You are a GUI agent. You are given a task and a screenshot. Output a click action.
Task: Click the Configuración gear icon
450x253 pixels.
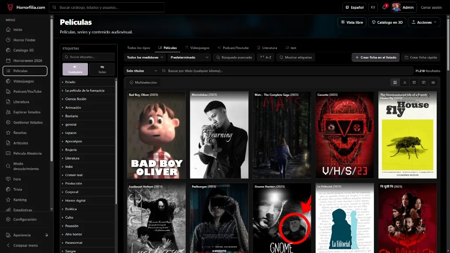click(8, 220)
